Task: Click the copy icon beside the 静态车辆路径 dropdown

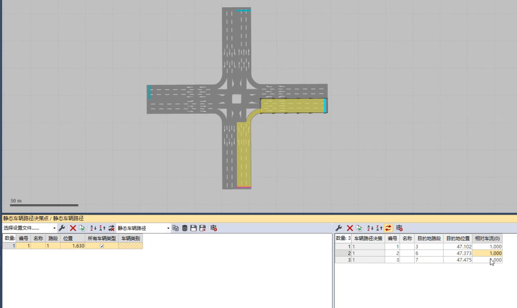Action: click(176, 228)
